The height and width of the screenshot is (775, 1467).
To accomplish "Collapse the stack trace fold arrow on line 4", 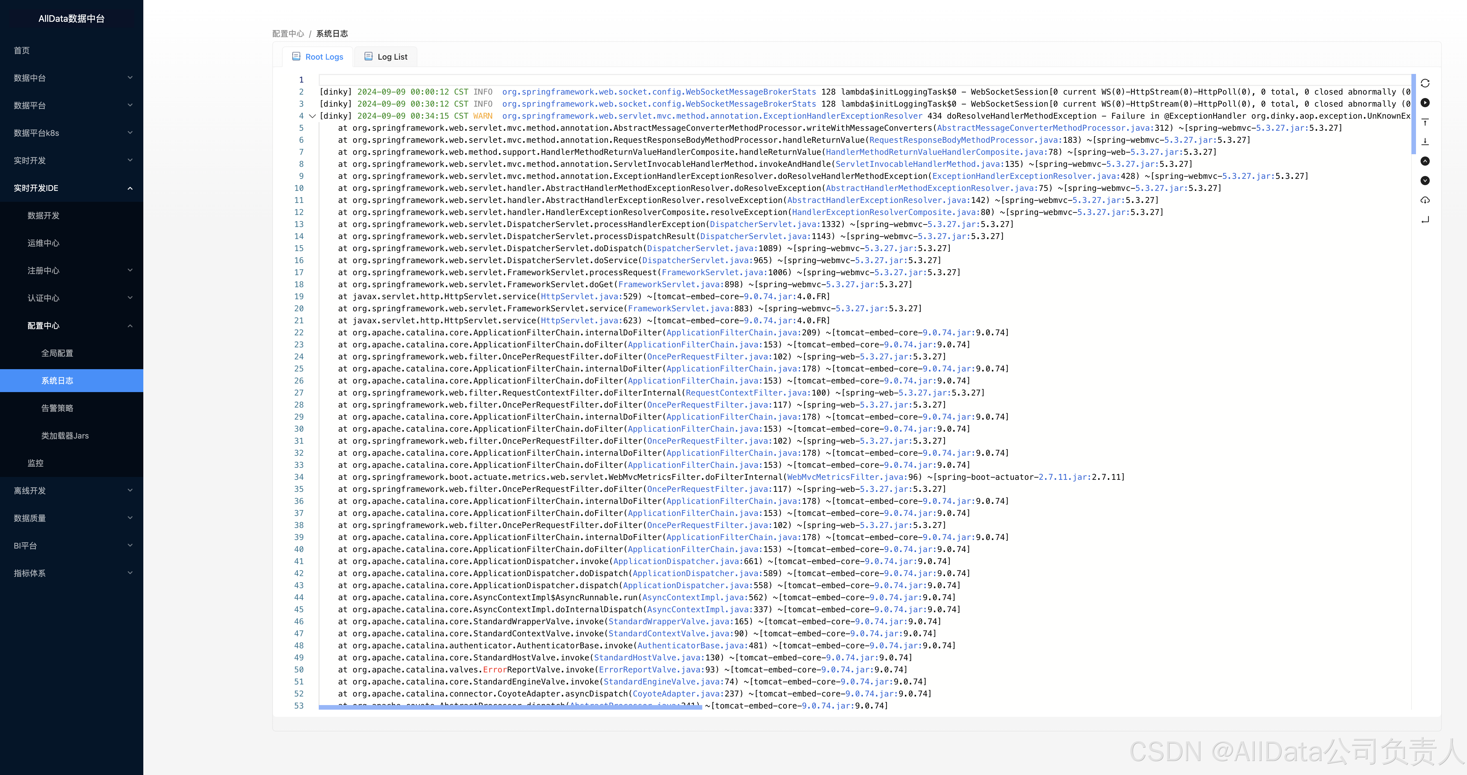I will tap(312, 116).
